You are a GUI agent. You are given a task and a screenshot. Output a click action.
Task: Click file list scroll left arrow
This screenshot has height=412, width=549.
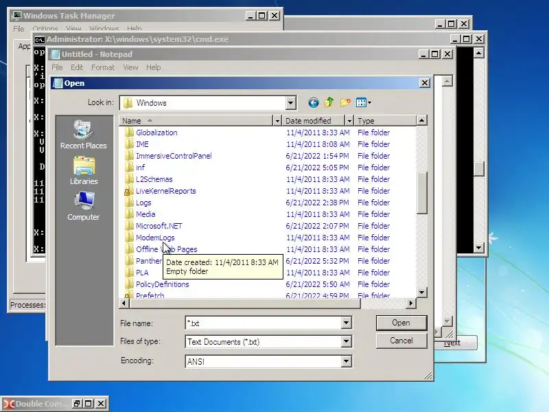(x=124, y=304)
